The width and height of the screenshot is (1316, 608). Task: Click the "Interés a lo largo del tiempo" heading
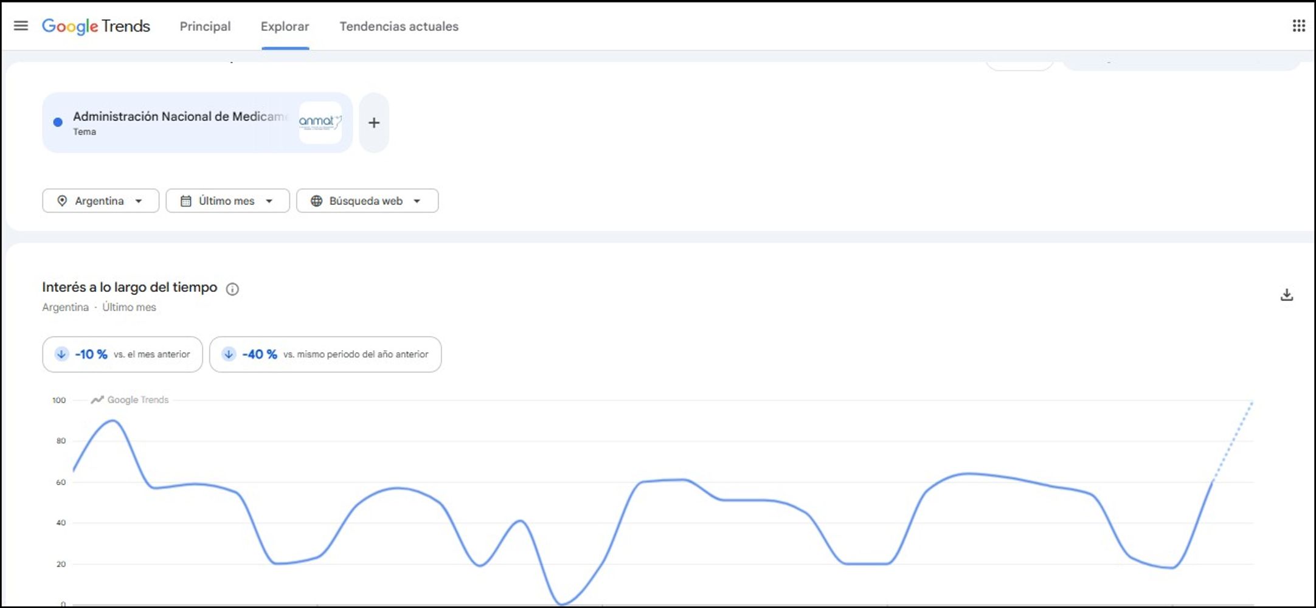coord(130,287)
